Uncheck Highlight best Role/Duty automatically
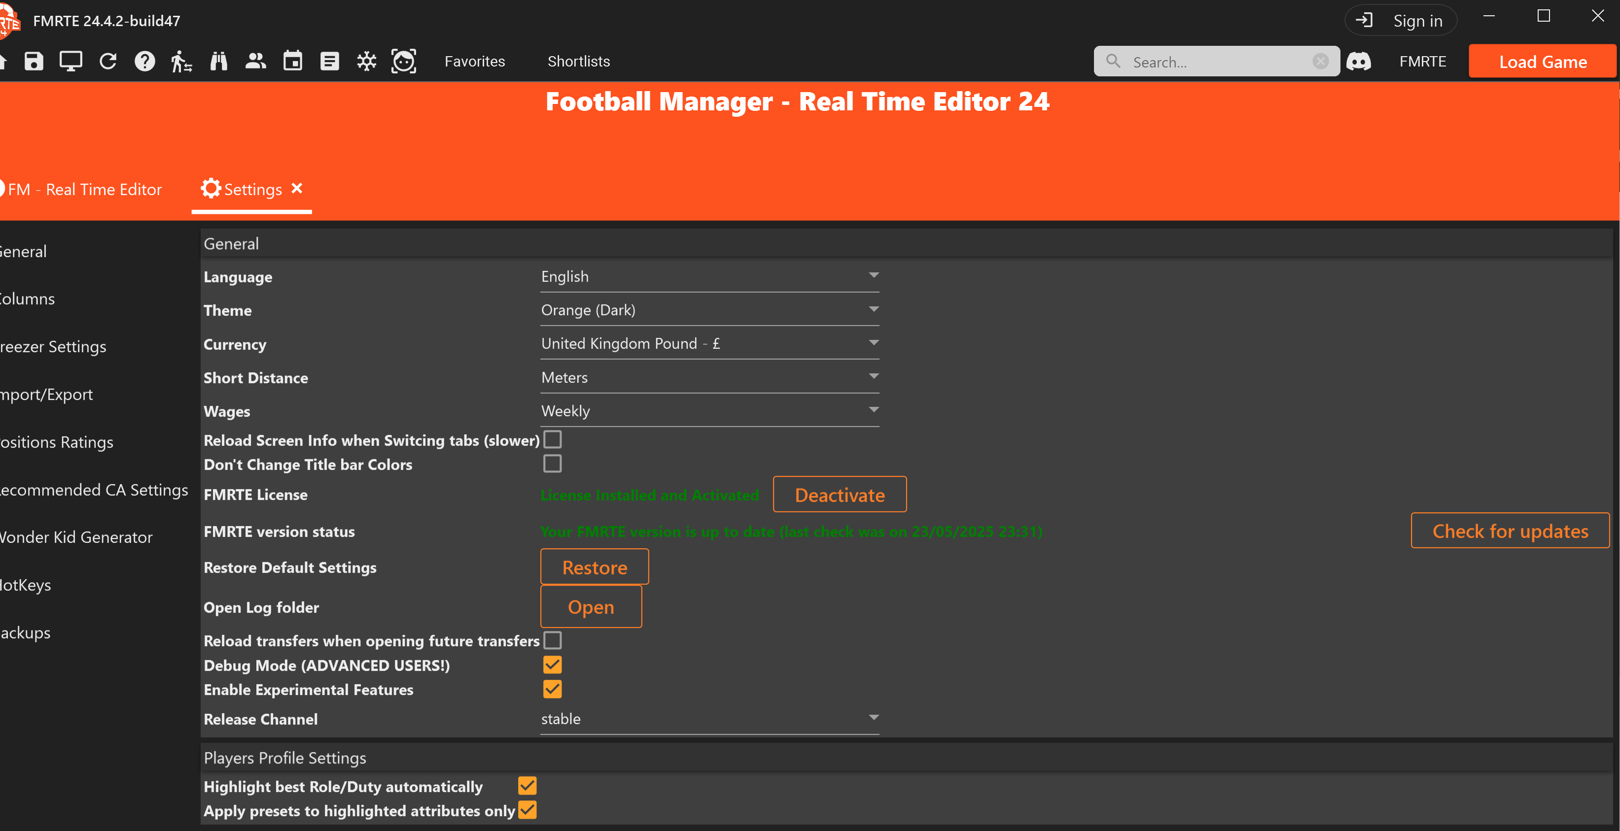This screenshot has height=831, width=1620. click(x=527, y=786)
